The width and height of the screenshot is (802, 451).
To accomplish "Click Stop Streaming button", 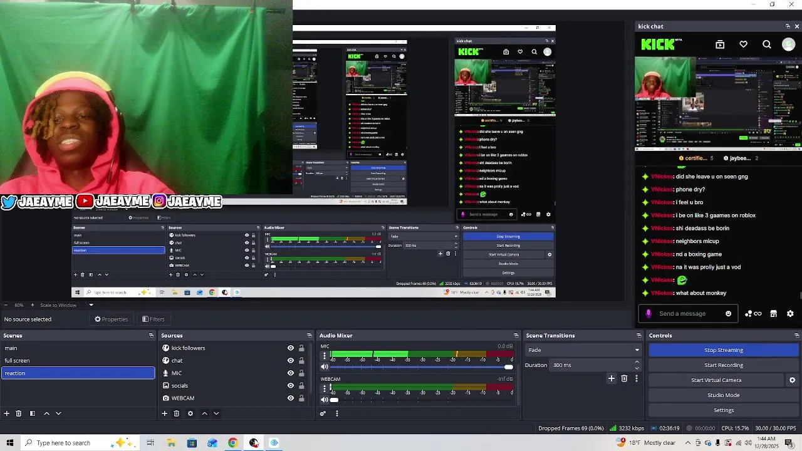I will [724, 350].
